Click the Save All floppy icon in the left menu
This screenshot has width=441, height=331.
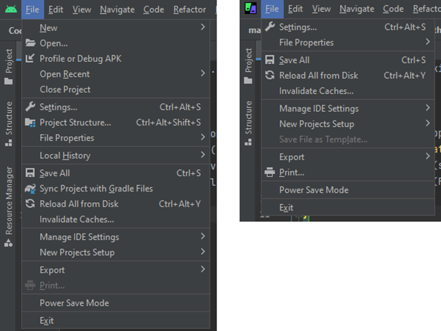(x=30, y=173)
